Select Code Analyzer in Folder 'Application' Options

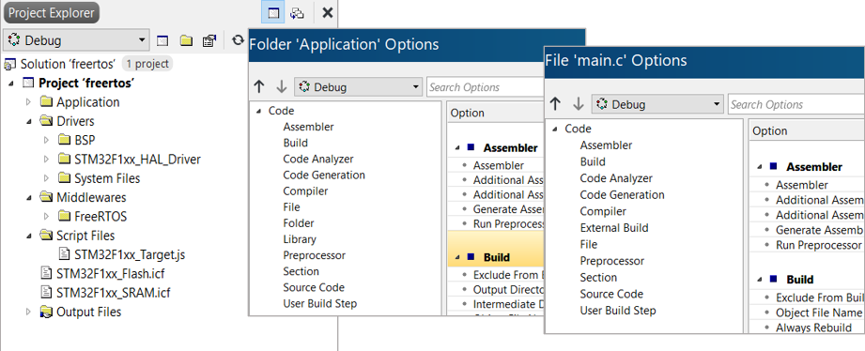318,159
